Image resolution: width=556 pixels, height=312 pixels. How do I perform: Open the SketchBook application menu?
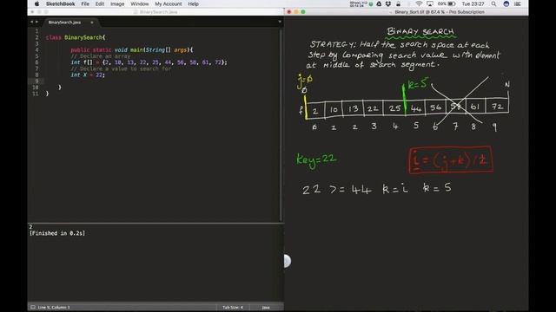point(60,3)
